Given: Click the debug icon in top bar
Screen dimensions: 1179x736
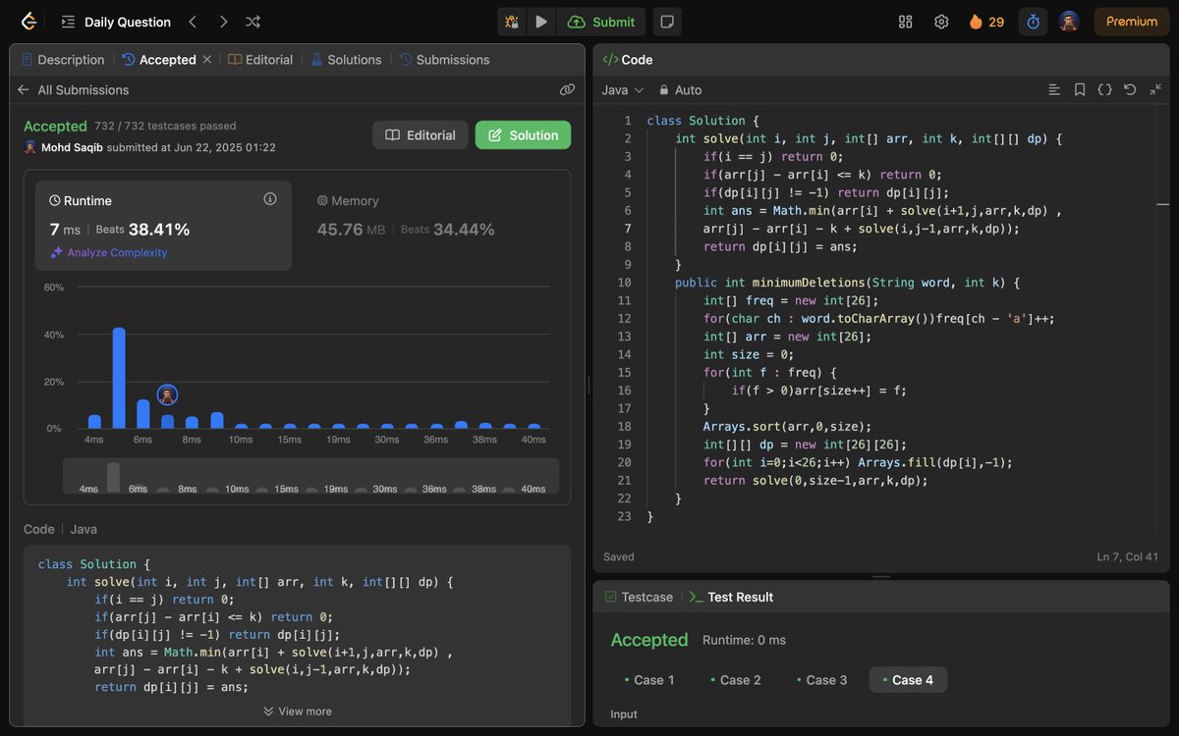Looking at the screenshot, I should pos(512,22).
